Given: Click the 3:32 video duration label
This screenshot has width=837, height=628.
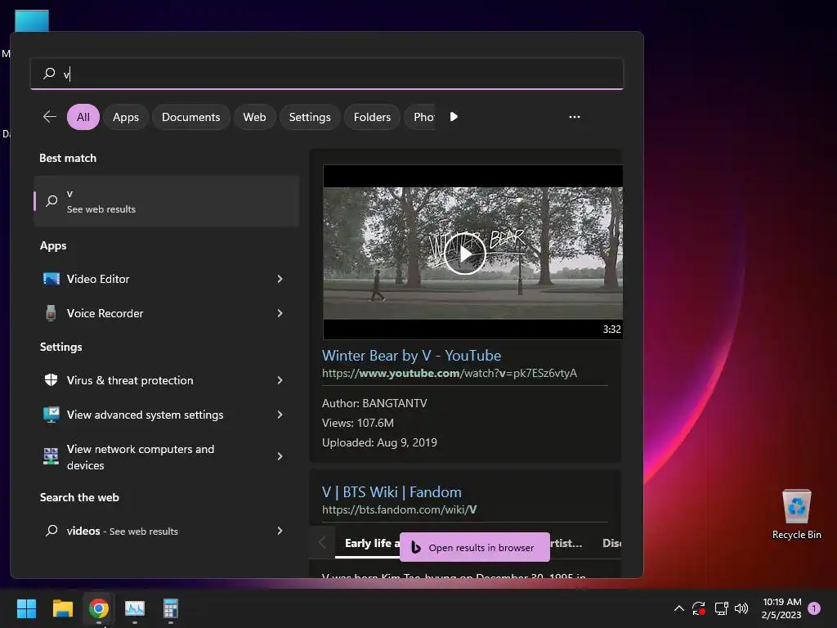Looking at the screenshot, I should click(x=611, y=329).
